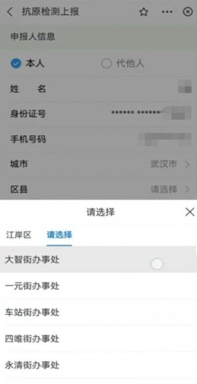The width and height of the screenshot is (197, 384).
Task: Tap the back arrow in the header
Action: [10, 12]
